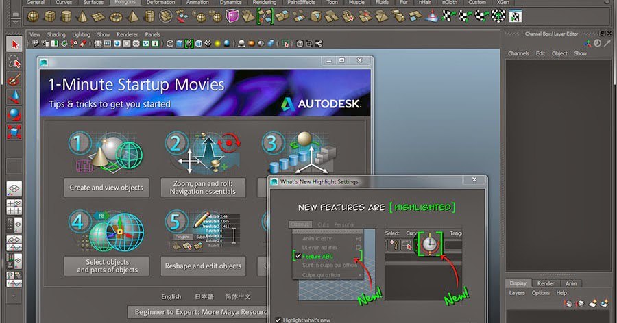Switch to Persp/Outliner layout
This screenshot has width=617, height=323.
click(14, 225)
